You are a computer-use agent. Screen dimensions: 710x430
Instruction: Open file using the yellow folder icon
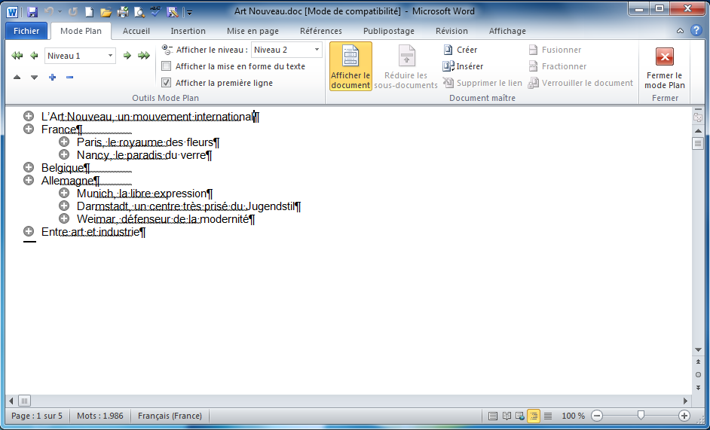pos(106,12)
